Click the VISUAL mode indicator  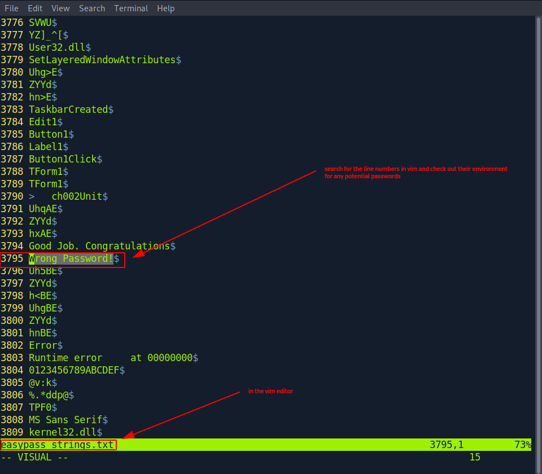point(34,457)
